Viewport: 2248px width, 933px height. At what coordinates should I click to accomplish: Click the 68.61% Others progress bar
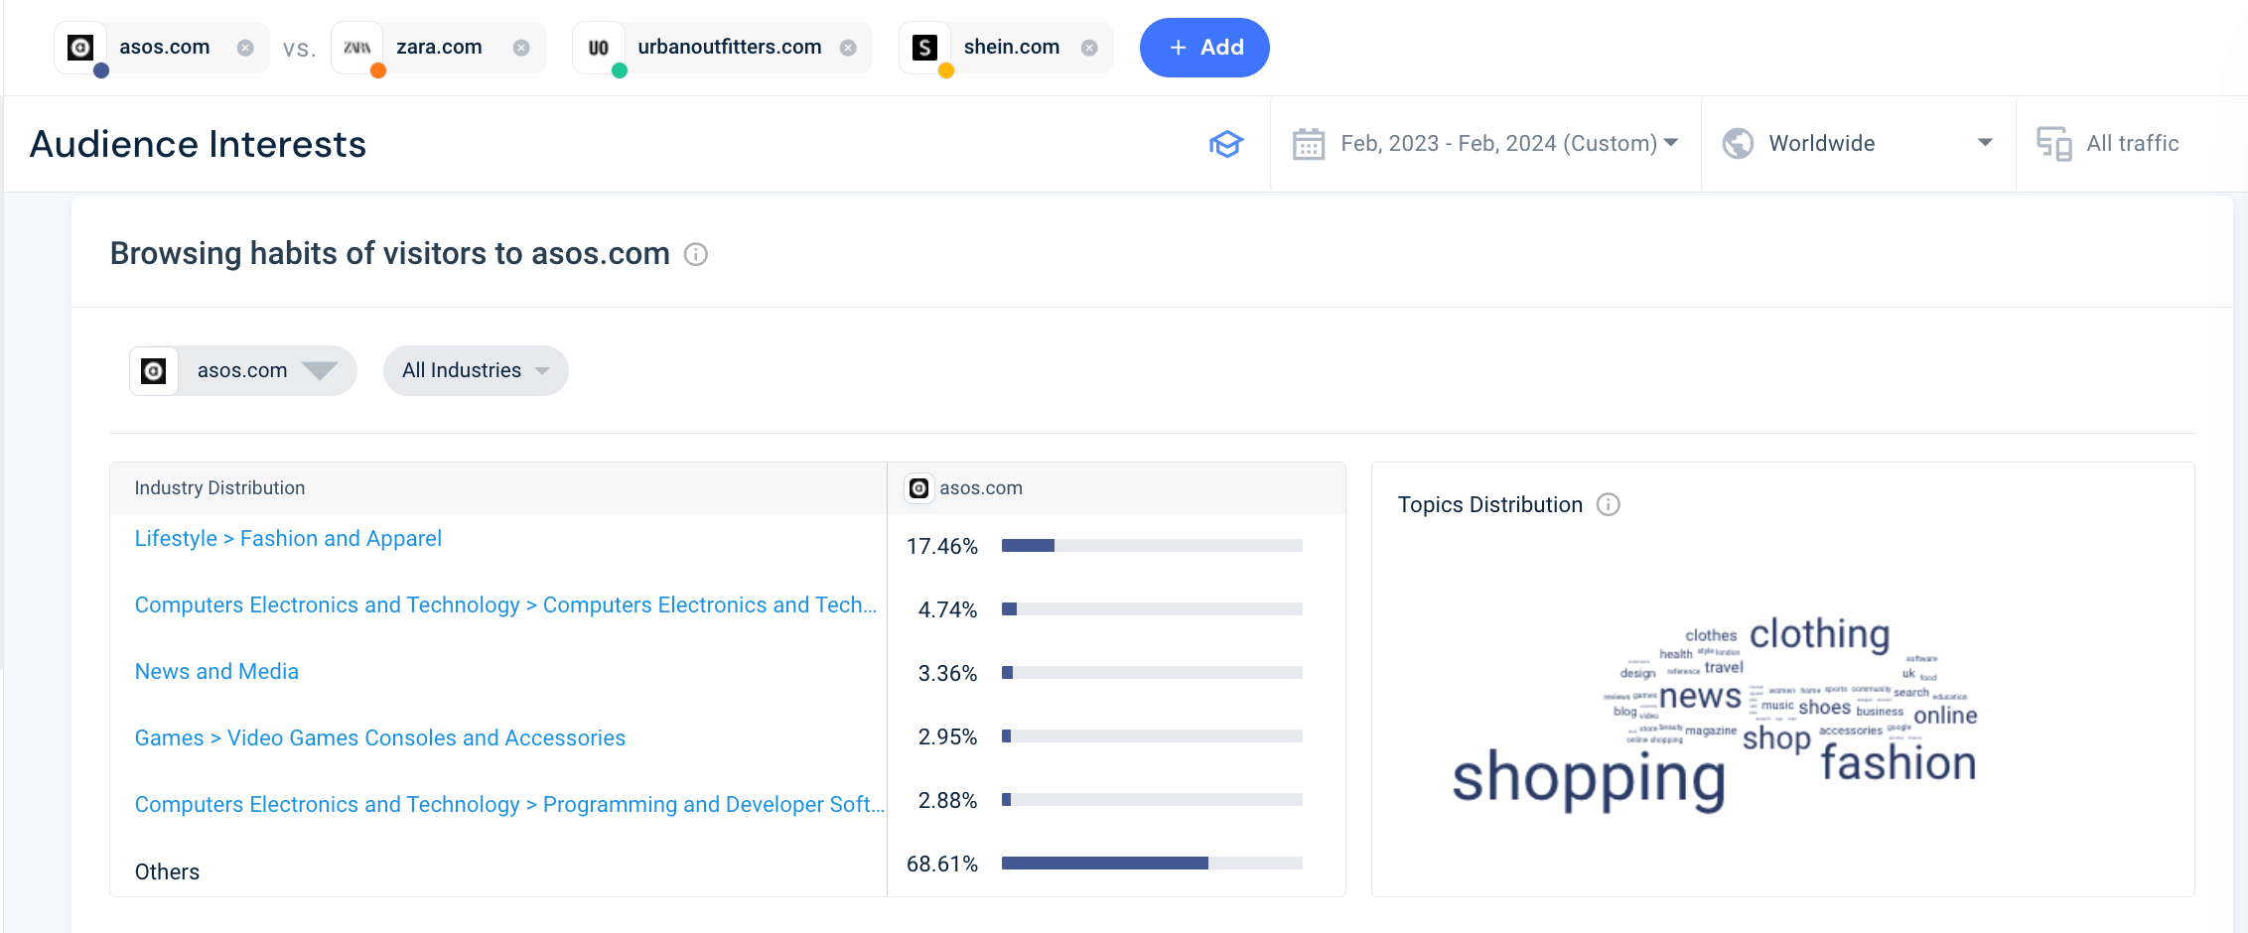pos(1151,864)
